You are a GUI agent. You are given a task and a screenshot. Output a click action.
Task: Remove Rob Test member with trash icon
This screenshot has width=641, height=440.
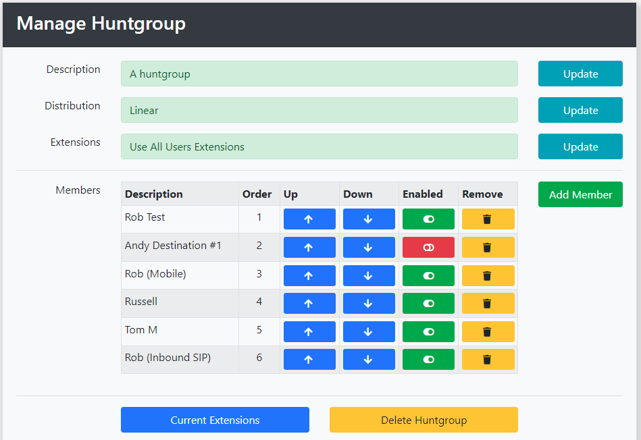click(x=488, y=219)
